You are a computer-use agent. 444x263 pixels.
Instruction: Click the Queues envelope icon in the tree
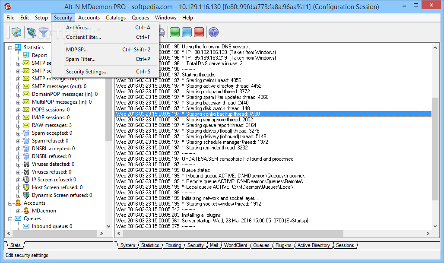[18, 218]
